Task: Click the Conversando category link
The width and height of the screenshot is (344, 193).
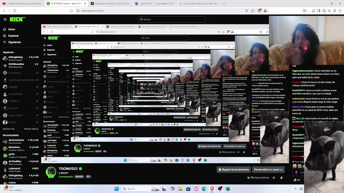Action: (x=66, y=177)
